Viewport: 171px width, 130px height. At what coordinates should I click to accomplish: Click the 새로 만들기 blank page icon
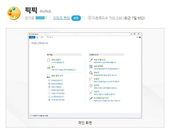pyautogui.click(x=48, y=60)
